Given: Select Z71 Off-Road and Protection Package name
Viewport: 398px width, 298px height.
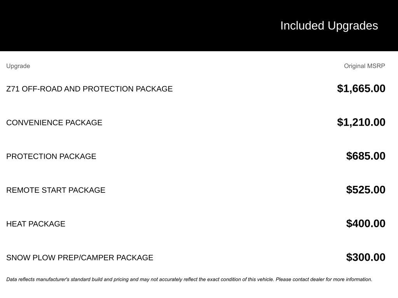Looking at the screenshot, I should [89, 89].
